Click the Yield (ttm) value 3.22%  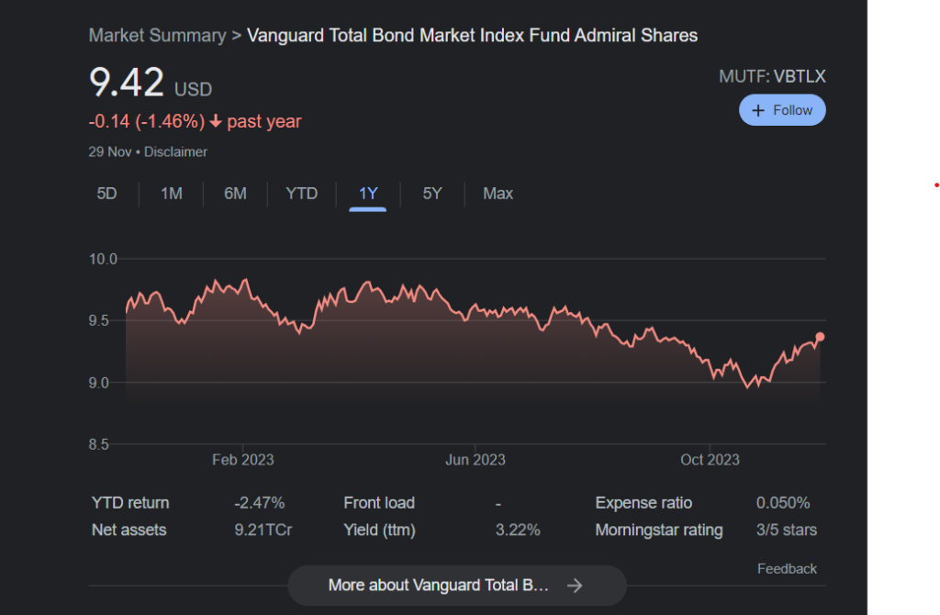tap(518, 530)
